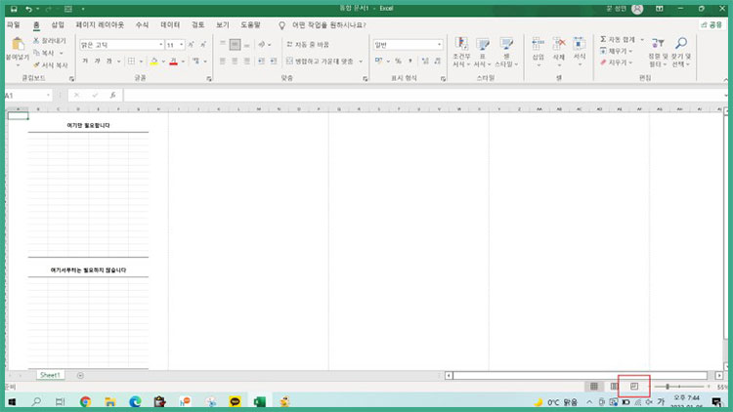Open Find and Select (찾기 및 선택)
The image size is (733, 412).
[681, 52]
